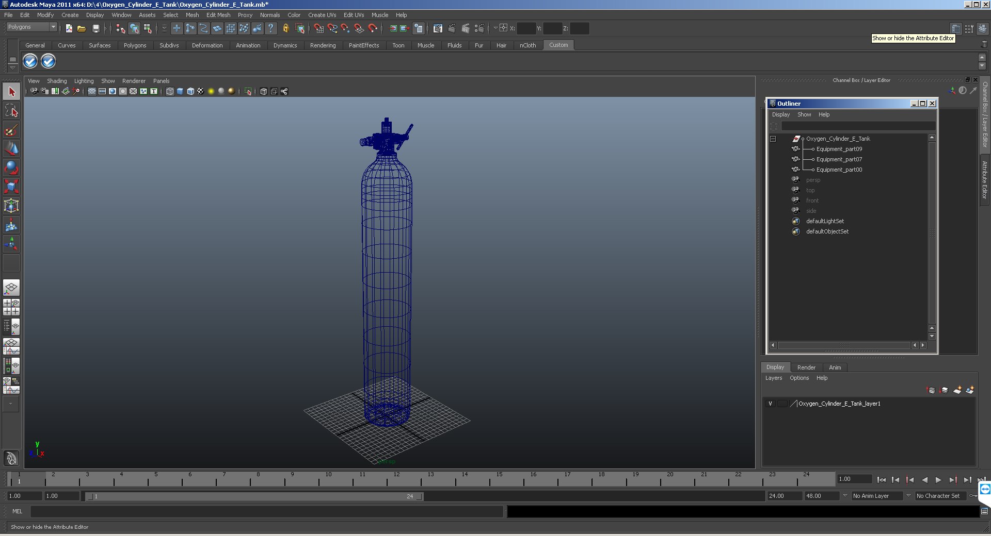Open Render Settings icon in status line
Image resolution: width=991 pixels, height=536 pixels.
tap(479, 28)
